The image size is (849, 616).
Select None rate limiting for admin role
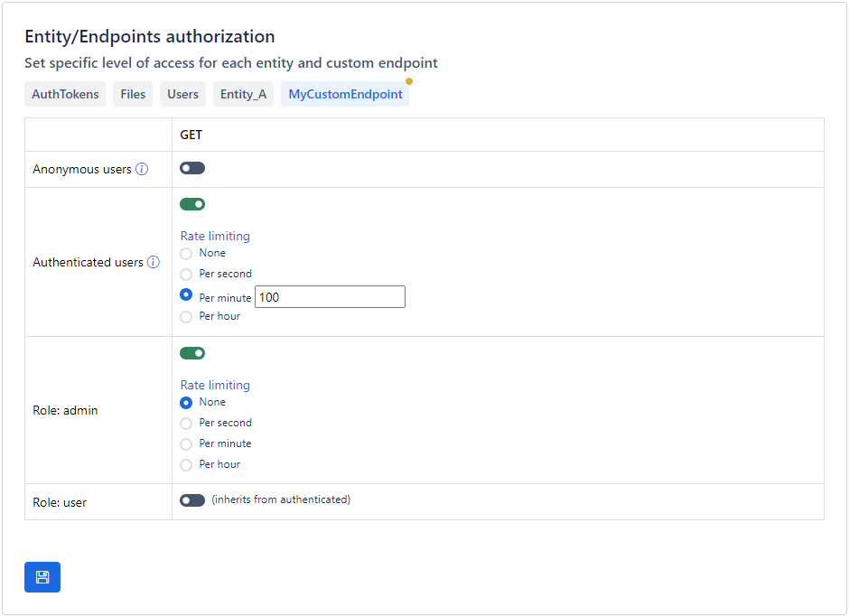click(186, 403)
